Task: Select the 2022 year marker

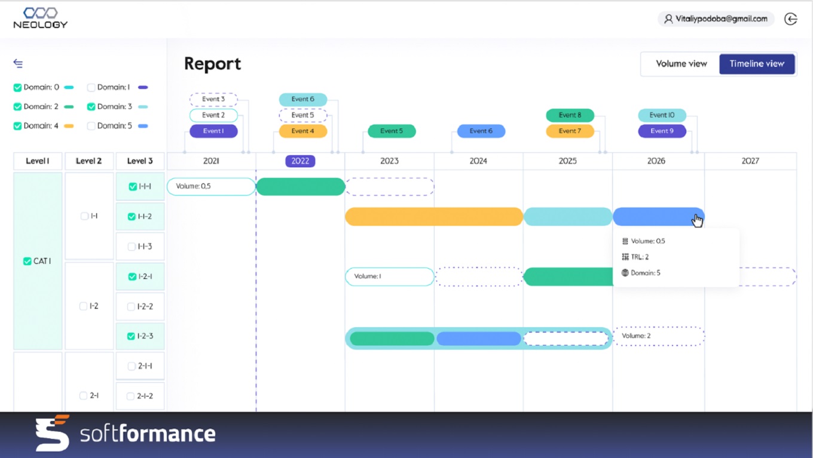Action: click(x=300, y=161)
